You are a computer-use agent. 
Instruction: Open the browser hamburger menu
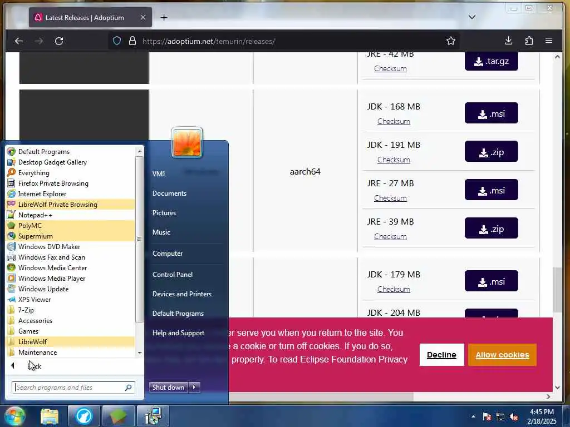pyautogui.click(x=548, y=41)
